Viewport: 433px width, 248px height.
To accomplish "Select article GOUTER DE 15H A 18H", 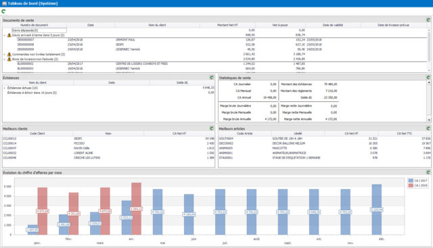I will [x=325, y=139].
